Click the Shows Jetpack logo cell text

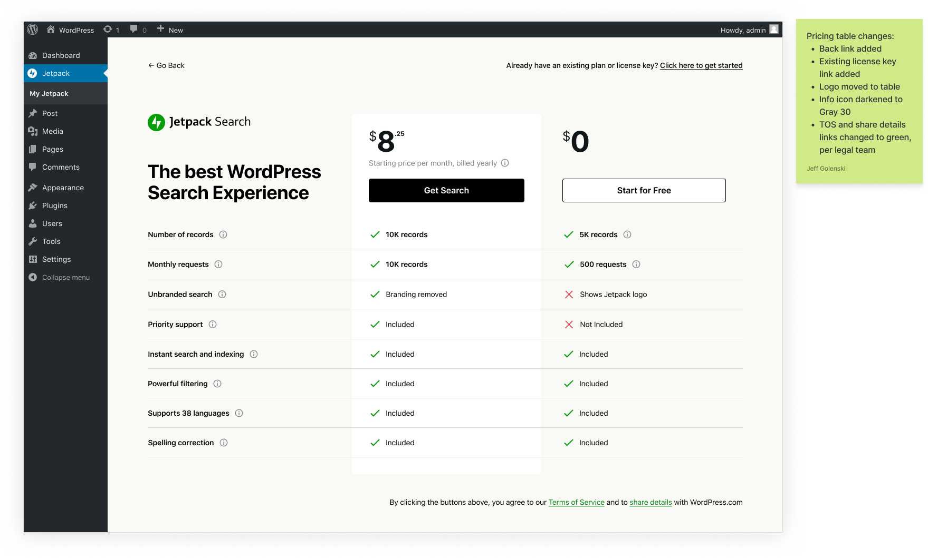coord(613,294)
